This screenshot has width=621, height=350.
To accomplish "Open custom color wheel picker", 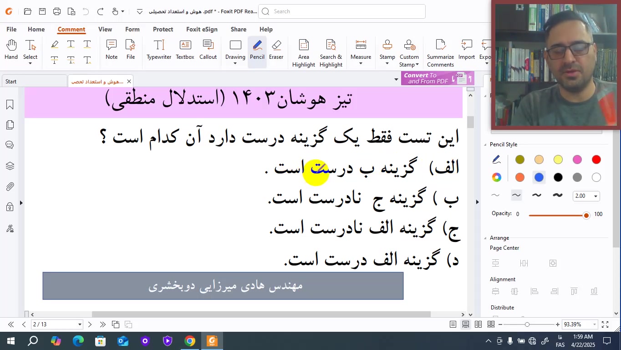I will click(497, 178).
